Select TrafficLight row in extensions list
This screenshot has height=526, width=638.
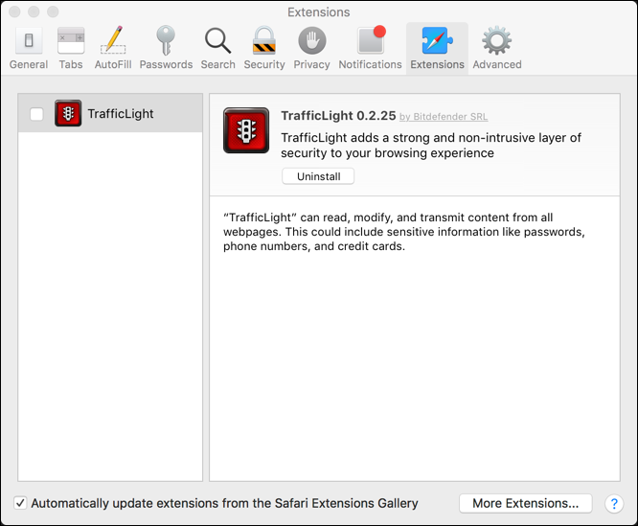click(110, 113)
